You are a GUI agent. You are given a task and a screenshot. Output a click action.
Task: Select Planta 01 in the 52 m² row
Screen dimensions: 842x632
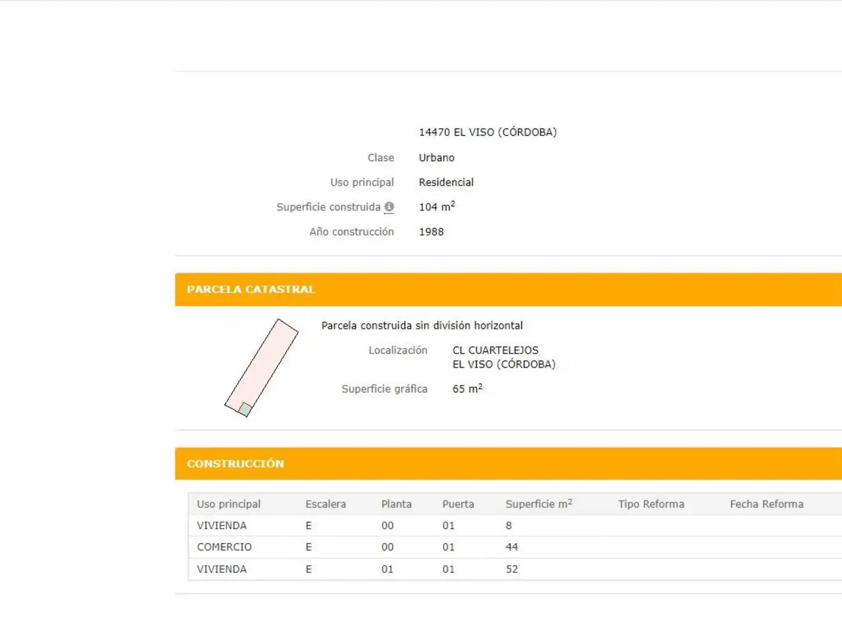point(387,569)
